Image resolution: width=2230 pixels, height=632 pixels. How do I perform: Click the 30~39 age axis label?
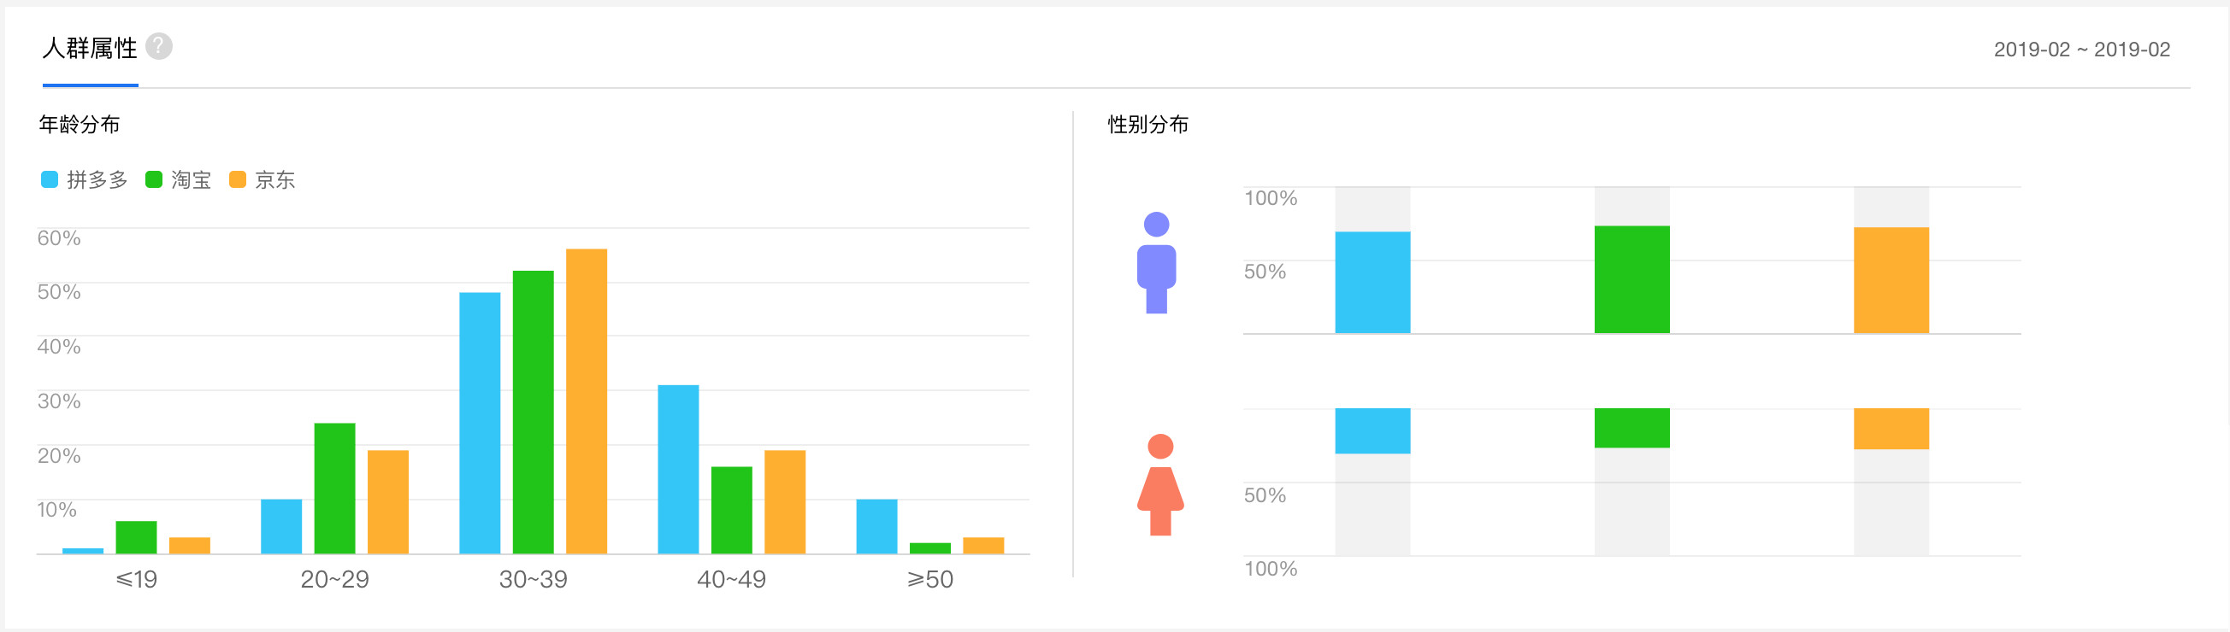pos(533,579)
